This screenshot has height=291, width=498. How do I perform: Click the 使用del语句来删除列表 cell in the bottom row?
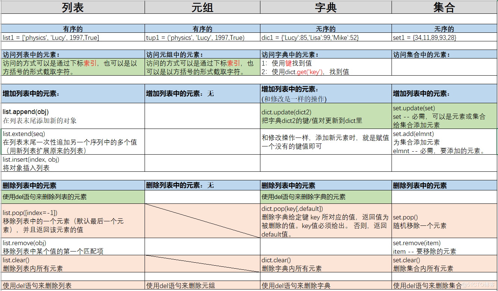73,285
